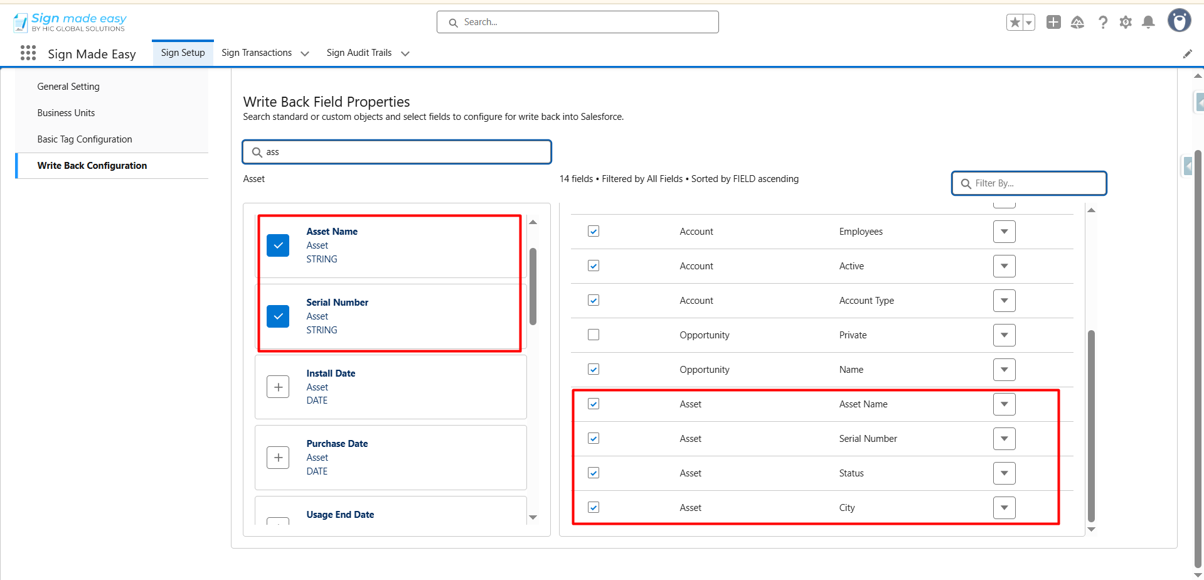
Task: Open the General Setting page link
Action: 68,87
